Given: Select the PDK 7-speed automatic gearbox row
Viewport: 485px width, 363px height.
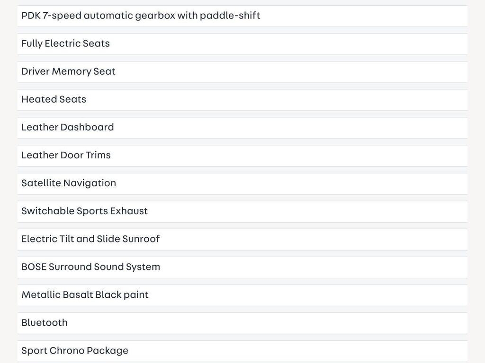Looking at the screenshot, I should tap(242, 16).
